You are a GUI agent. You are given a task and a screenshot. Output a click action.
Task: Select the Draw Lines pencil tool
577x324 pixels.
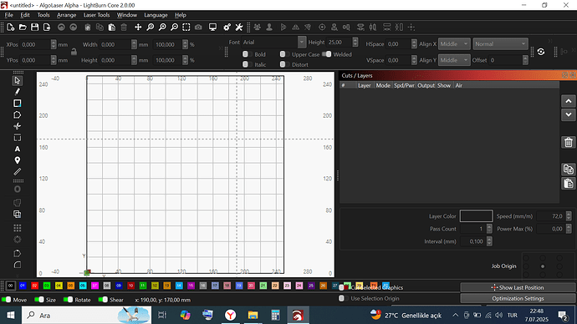18,92
